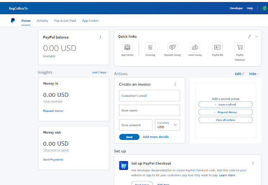Click Add more details link
268x185 pixels.
click(156, 137)
